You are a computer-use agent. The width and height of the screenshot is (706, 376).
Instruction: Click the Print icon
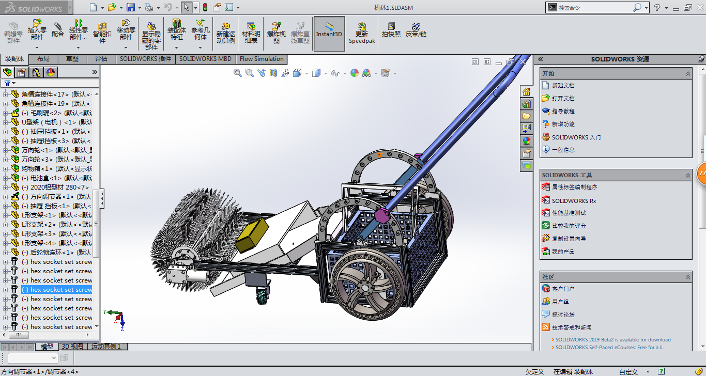tap(149, 7)
